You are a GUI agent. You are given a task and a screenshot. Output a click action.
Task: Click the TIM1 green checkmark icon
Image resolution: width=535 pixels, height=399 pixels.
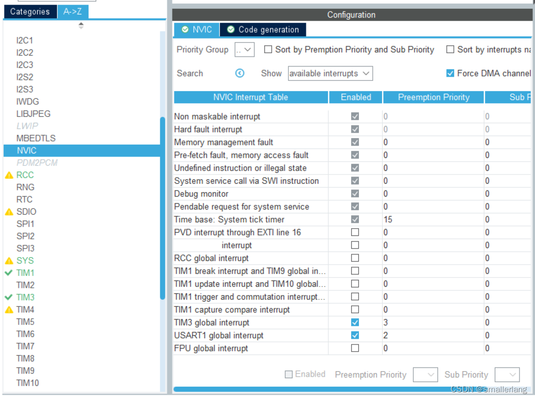tap(9, 273)
